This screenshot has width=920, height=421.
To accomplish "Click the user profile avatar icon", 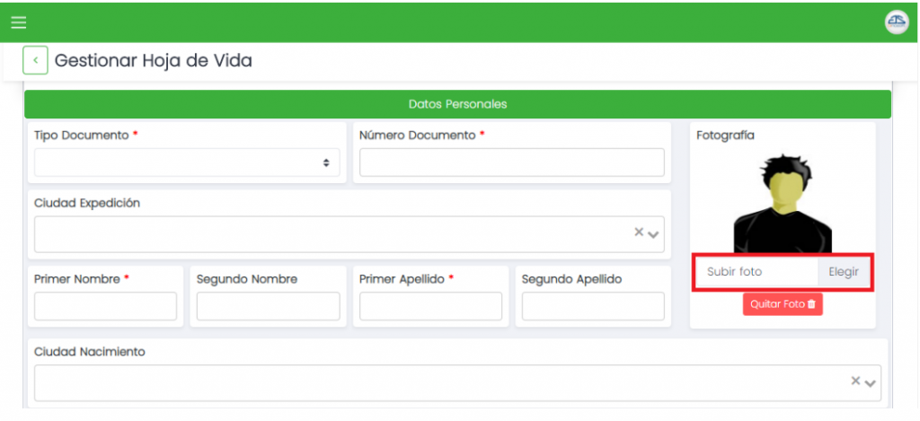I will tap(896, 22).
